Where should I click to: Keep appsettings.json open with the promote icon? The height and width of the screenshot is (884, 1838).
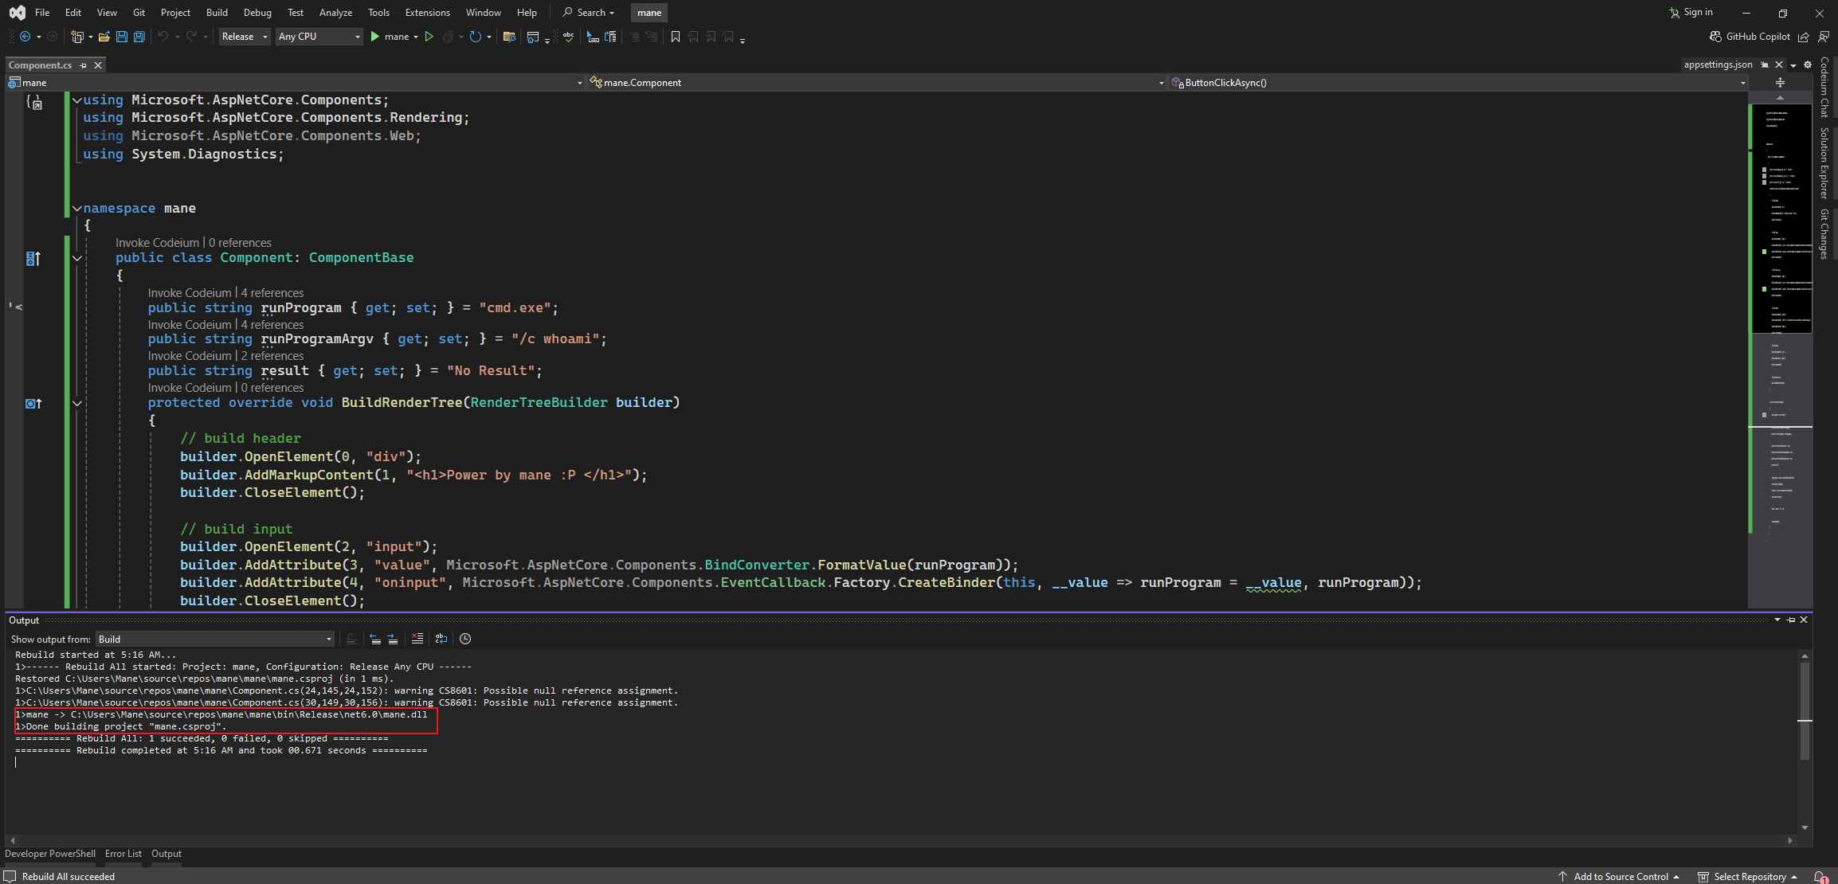tap(1765, 65)
